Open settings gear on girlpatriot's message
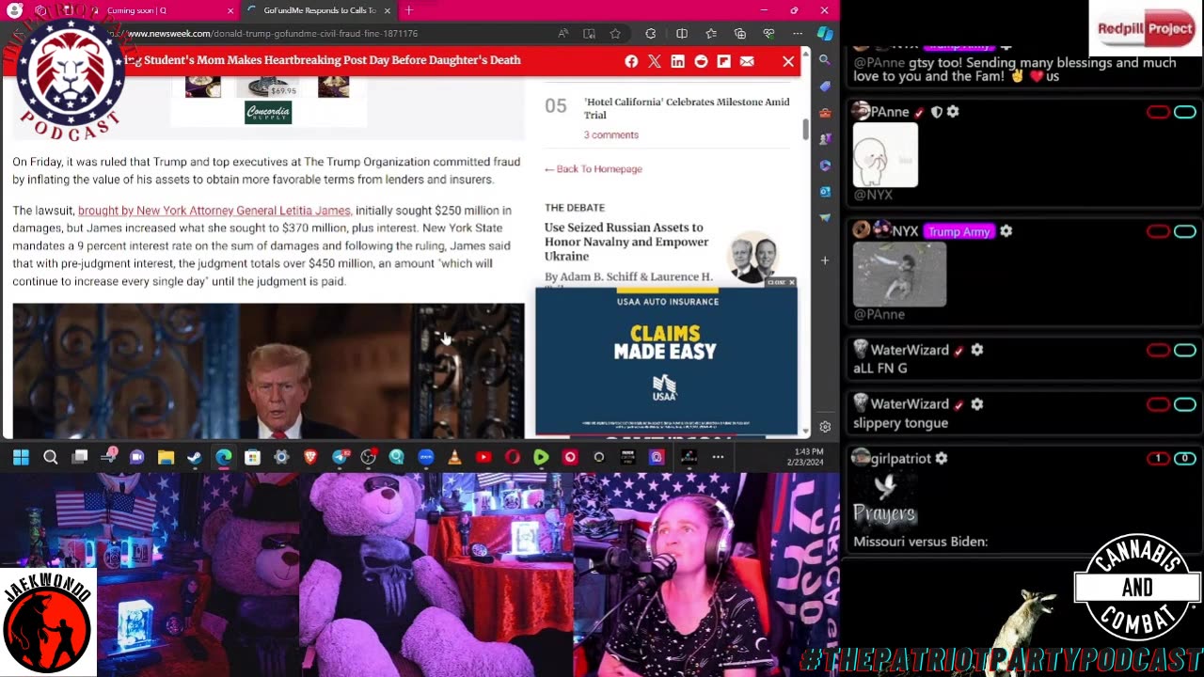The width and height of the screenshot is (1204, 677). (x=942, y=459)
